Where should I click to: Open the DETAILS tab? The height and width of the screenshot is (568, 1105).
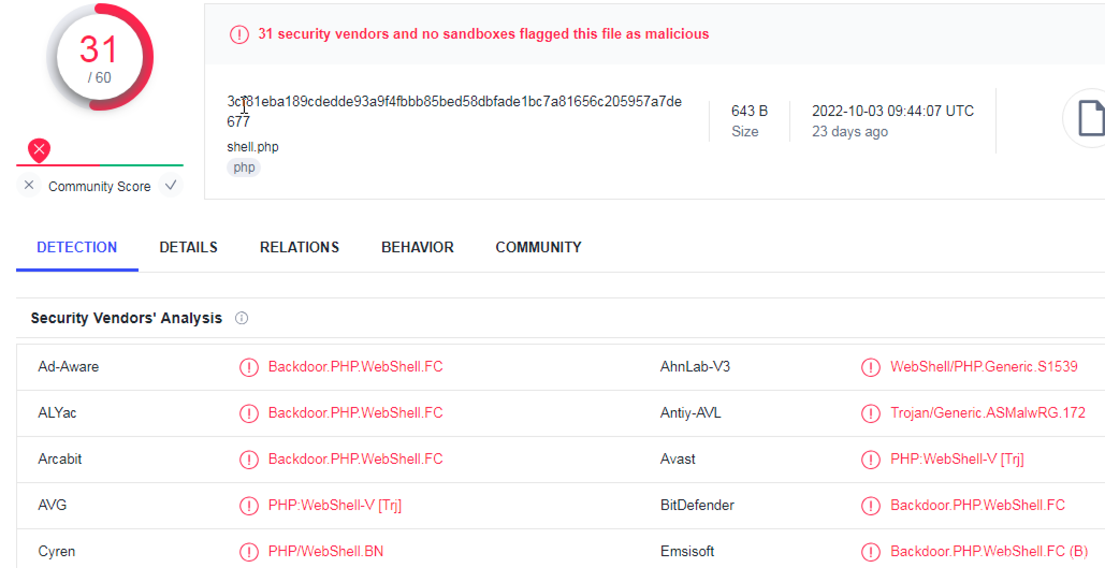coord(188,247)
